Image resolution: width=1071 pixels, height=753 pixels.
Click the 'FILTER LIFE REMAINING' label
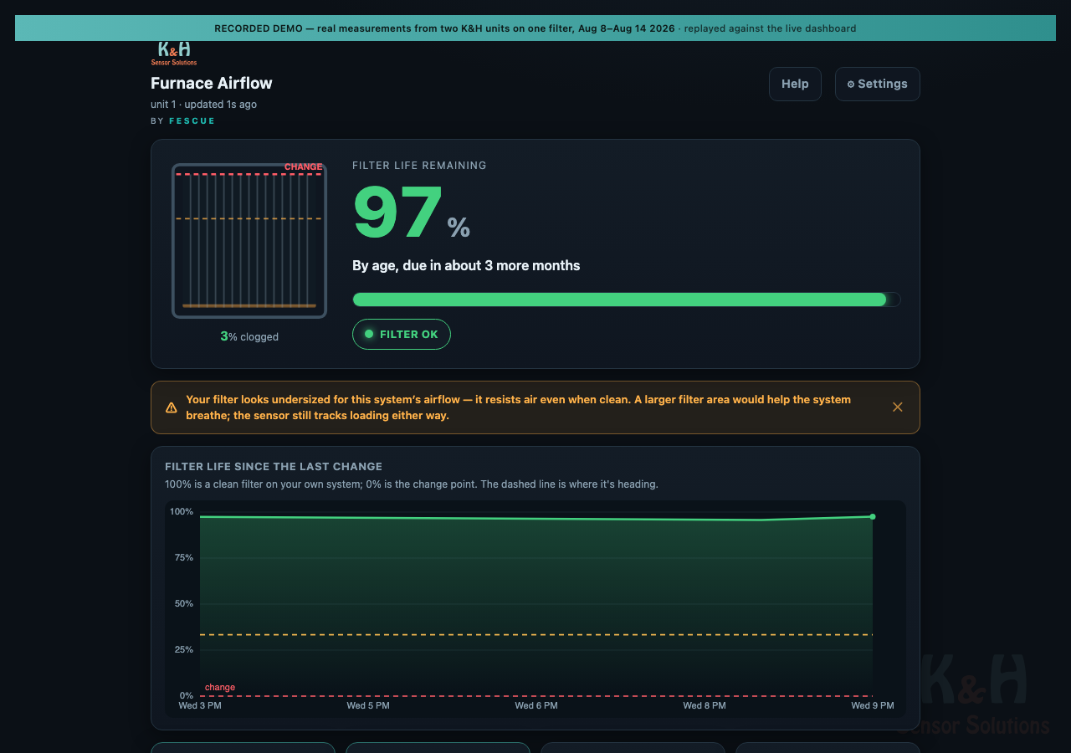[x=419, y=166]
